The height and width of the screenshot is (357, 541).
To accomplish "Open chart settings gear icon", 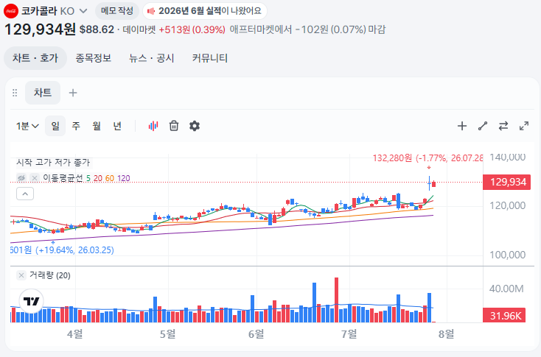I will (195, 126).
